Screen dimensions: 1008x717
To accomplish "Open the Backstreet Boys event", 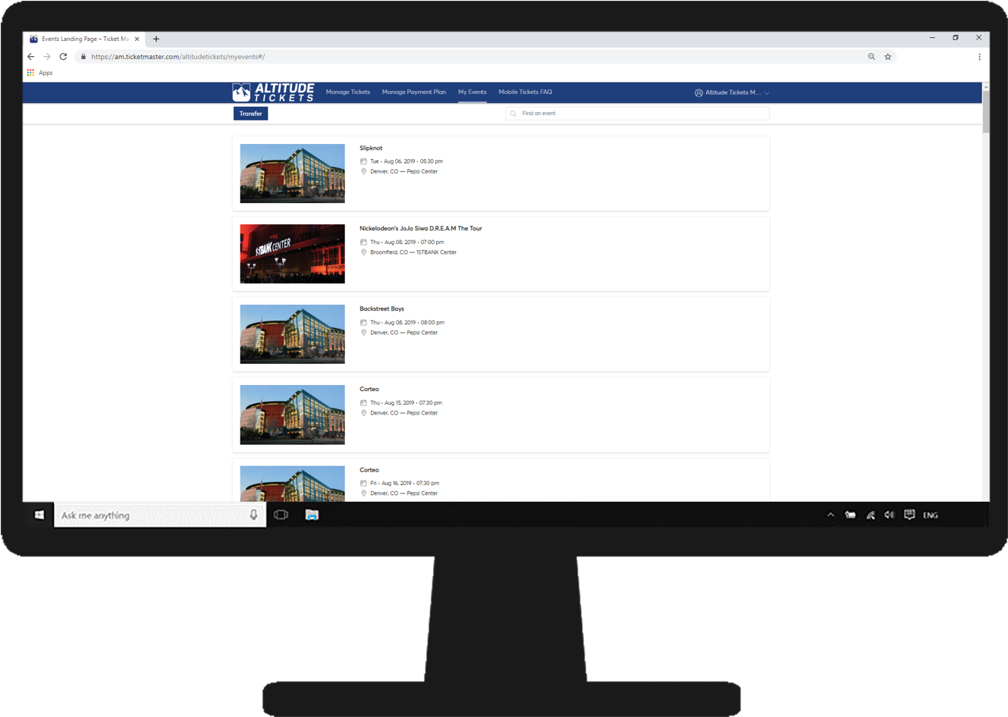I will click(x=382, y=309).
